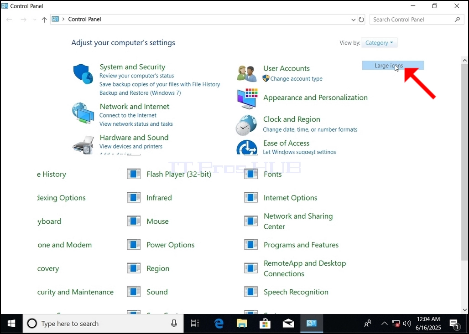Image resolution: width=469 pixels, height=334 pixels.
Task: Open the Windows Start menu
Action: (x=11, y=324)
